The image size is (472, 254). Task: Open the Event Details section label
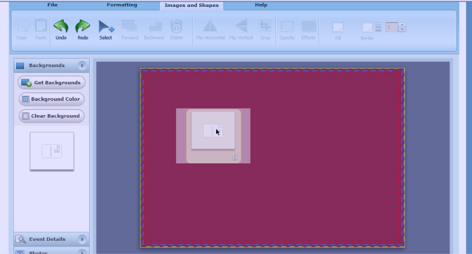[x=47, y=239]
